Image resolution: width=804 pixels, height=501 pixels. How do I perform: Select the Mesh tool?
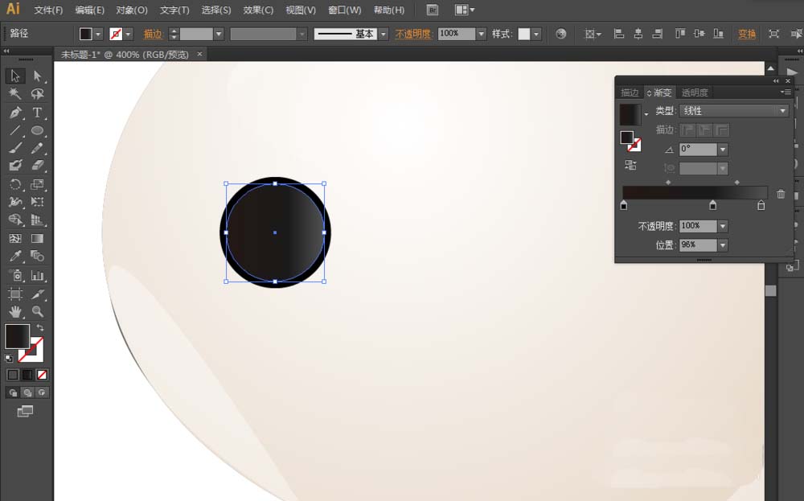[14, 239]
